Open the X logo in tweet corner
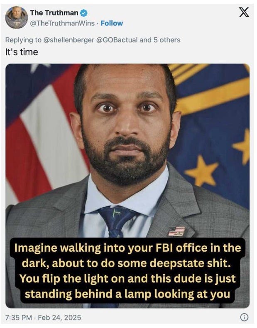 [244, 12]
